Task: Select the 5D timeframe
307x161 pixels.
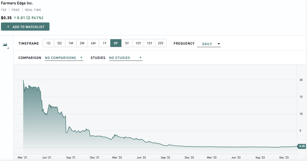Action: [x=60, y=43]
